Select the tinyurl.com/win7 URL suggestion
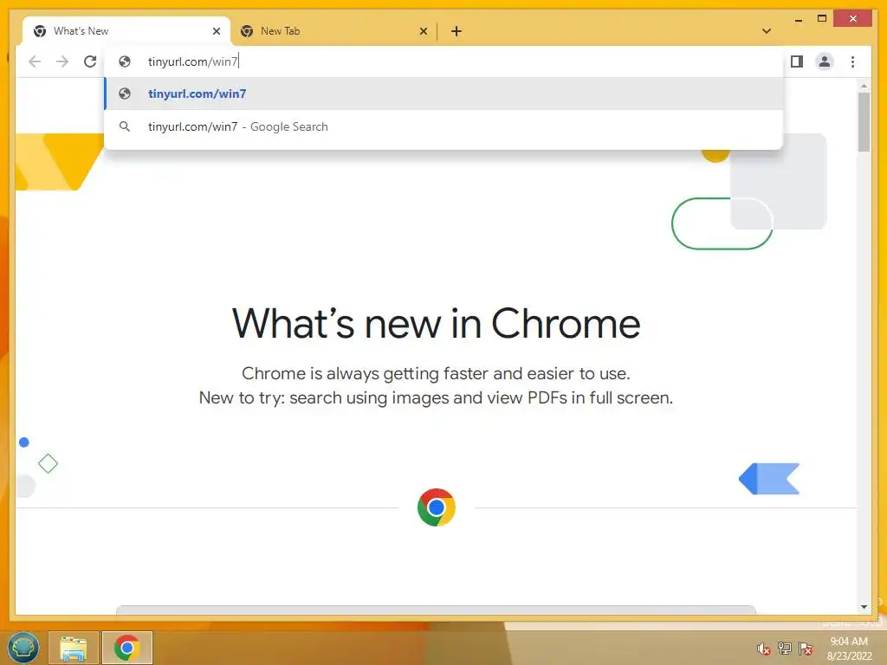This screenshot has width=887, height=665. pos(444,94)
